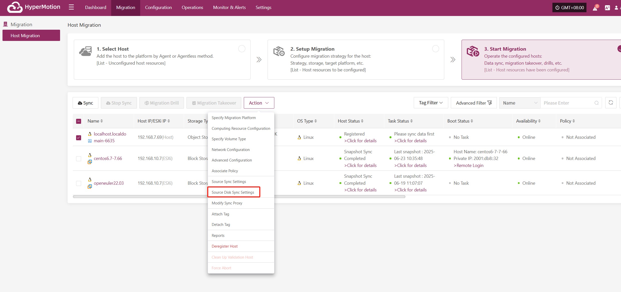Click the Migration section building icon

[x=6, y=24]
